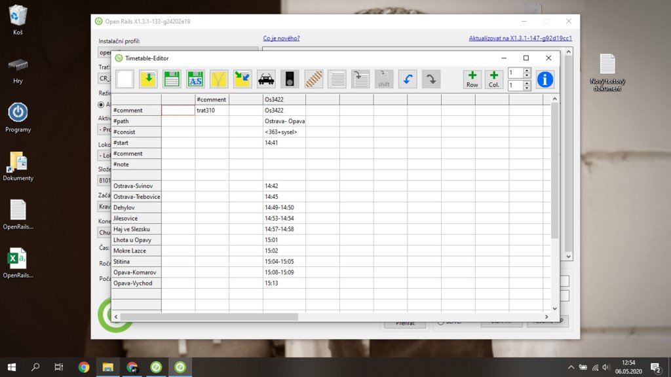This screenshot has height=377, width=671.
Task: Click the blank new timetable icon
Action: click(125, 79)
